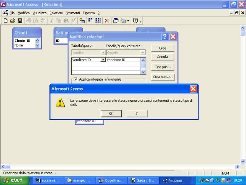This screenshot has height=185, width=246.
Task: Click the Relazioni taskbar item
Action: (x=175, y=180)
